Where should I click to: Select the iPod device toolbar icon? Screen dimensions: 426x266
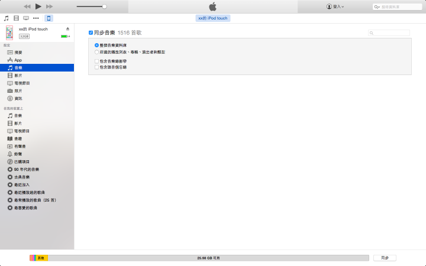(49, 18)
